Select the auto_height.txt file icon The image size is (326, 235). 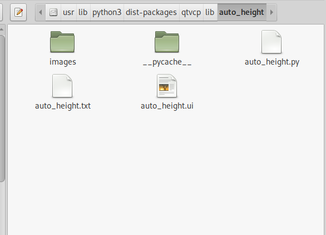62,86
